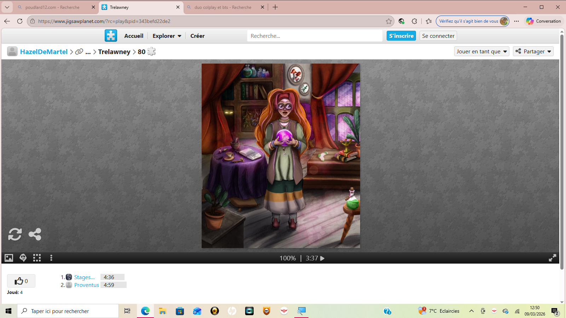Open the Stages... player profile link
Screen dimensions: 566x318
85,277
